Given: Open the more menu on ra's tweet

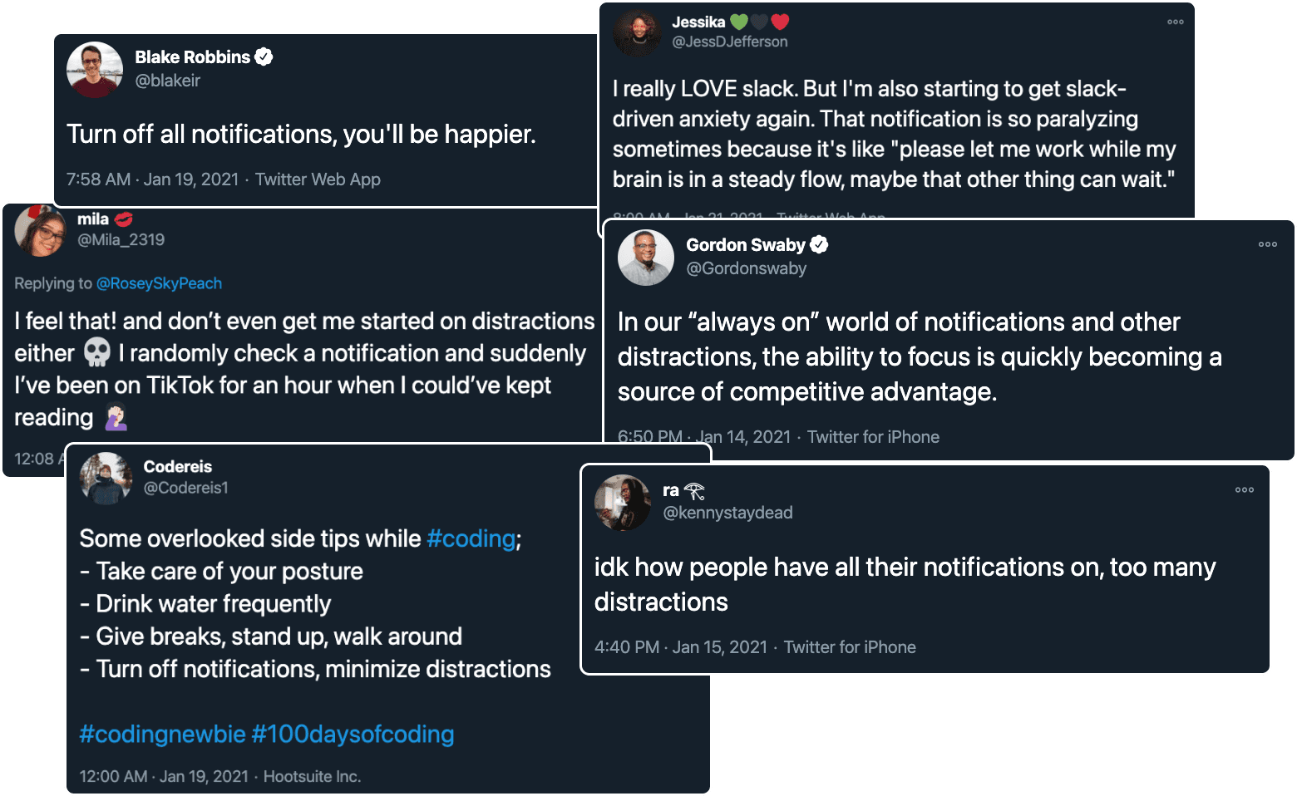Looking at the screenshot, I should pyautogui.click(x=1244, y=490).
